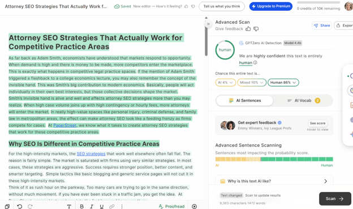The image size is (353, 209).
Task: Click the 'Why SEO Is Different' subheading
Action: (84, 144)
